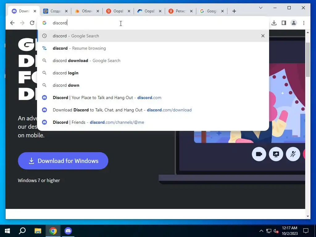Select the 'discord - Google Search' history suggestion
Image resolution: width=316 pixels, height=237 pixels.
click(153, 36)
